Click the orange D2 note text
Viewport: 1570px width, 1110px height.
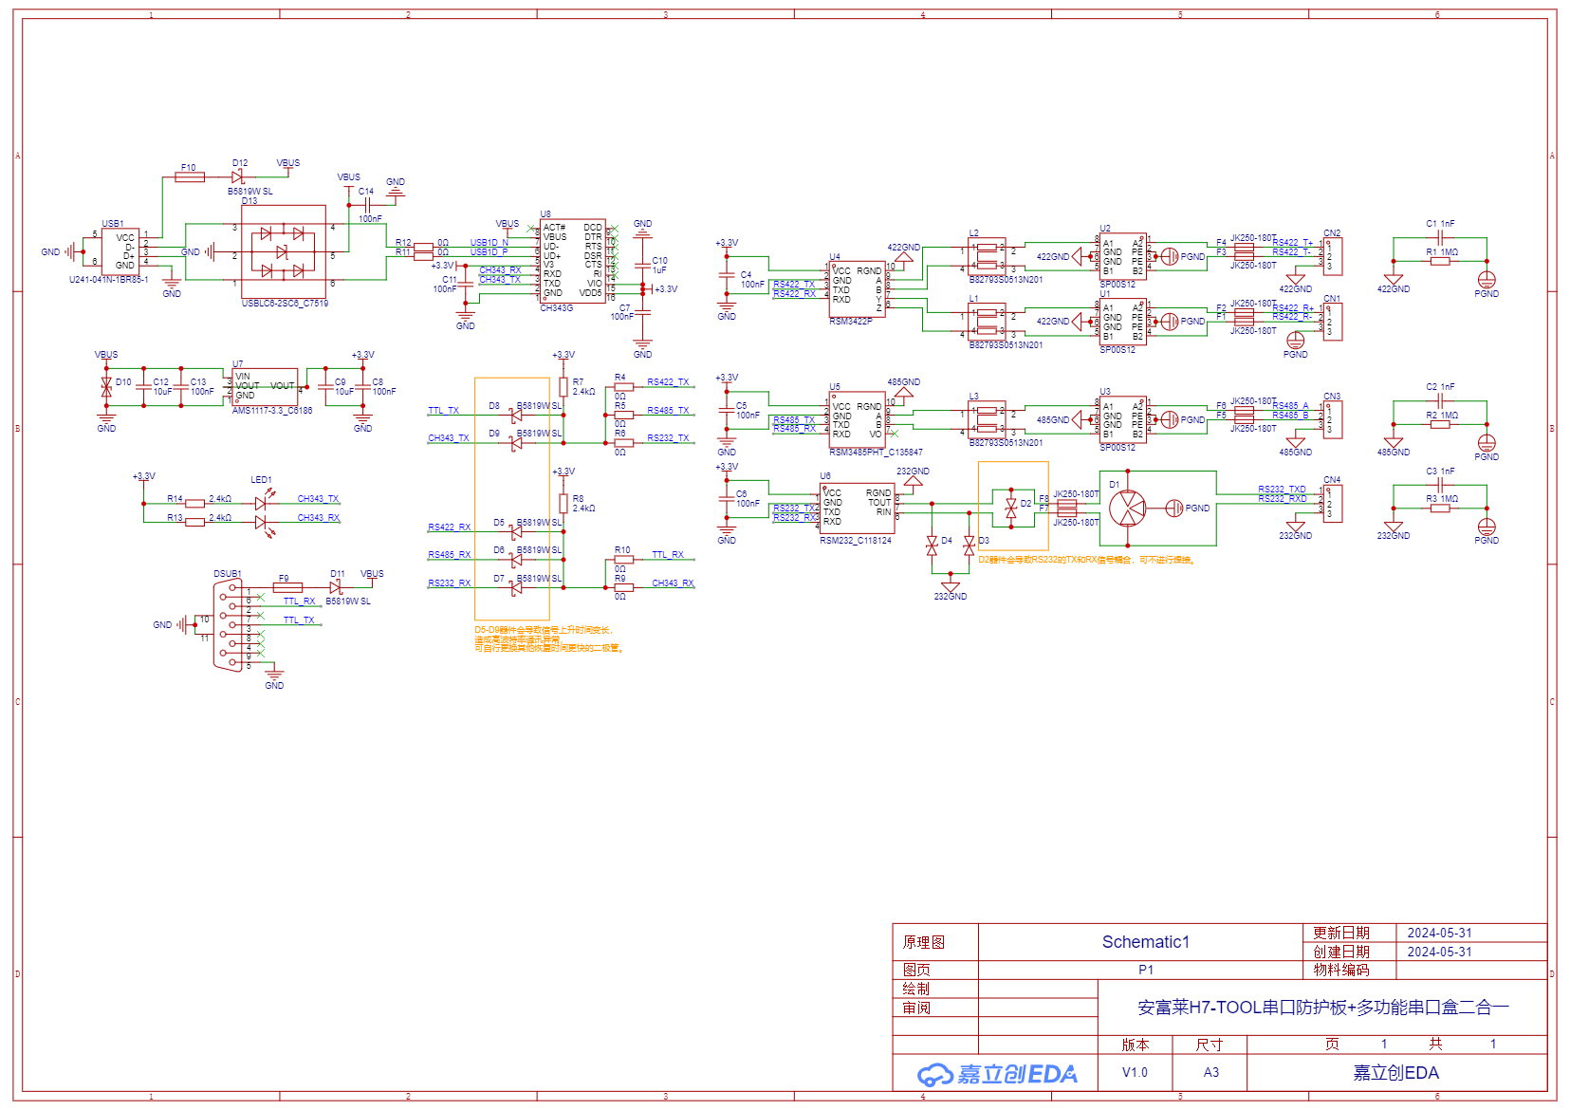click(1087, 560)
